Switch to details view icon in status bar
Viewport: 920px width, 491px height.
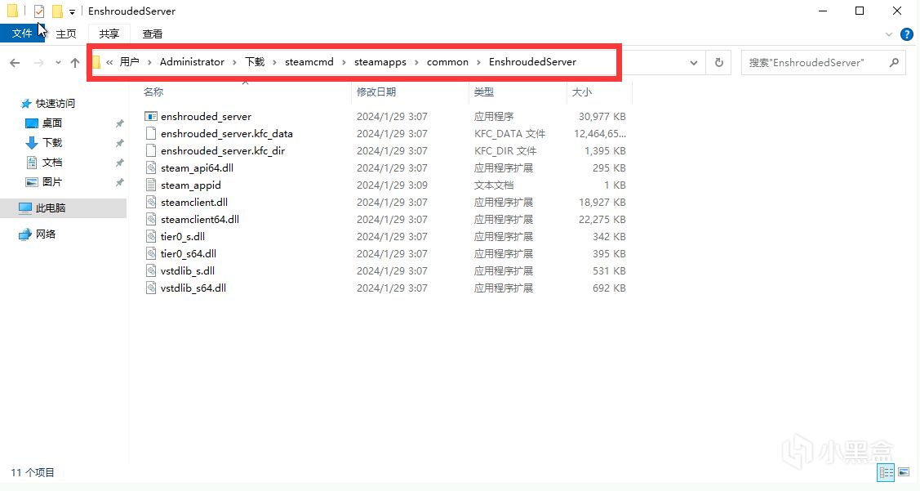click(886, 471)
